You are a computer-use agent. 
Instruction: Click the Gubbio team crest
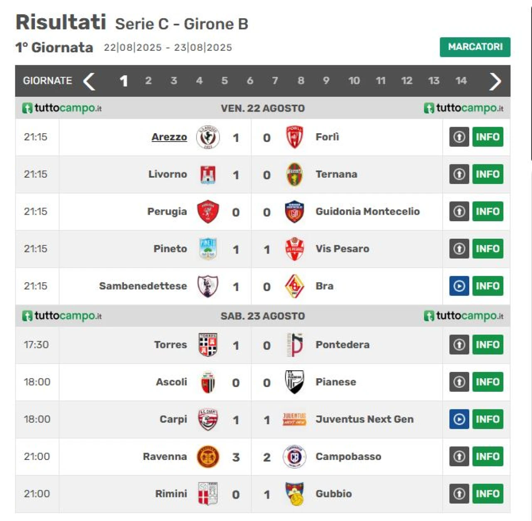tap(294, 494)
